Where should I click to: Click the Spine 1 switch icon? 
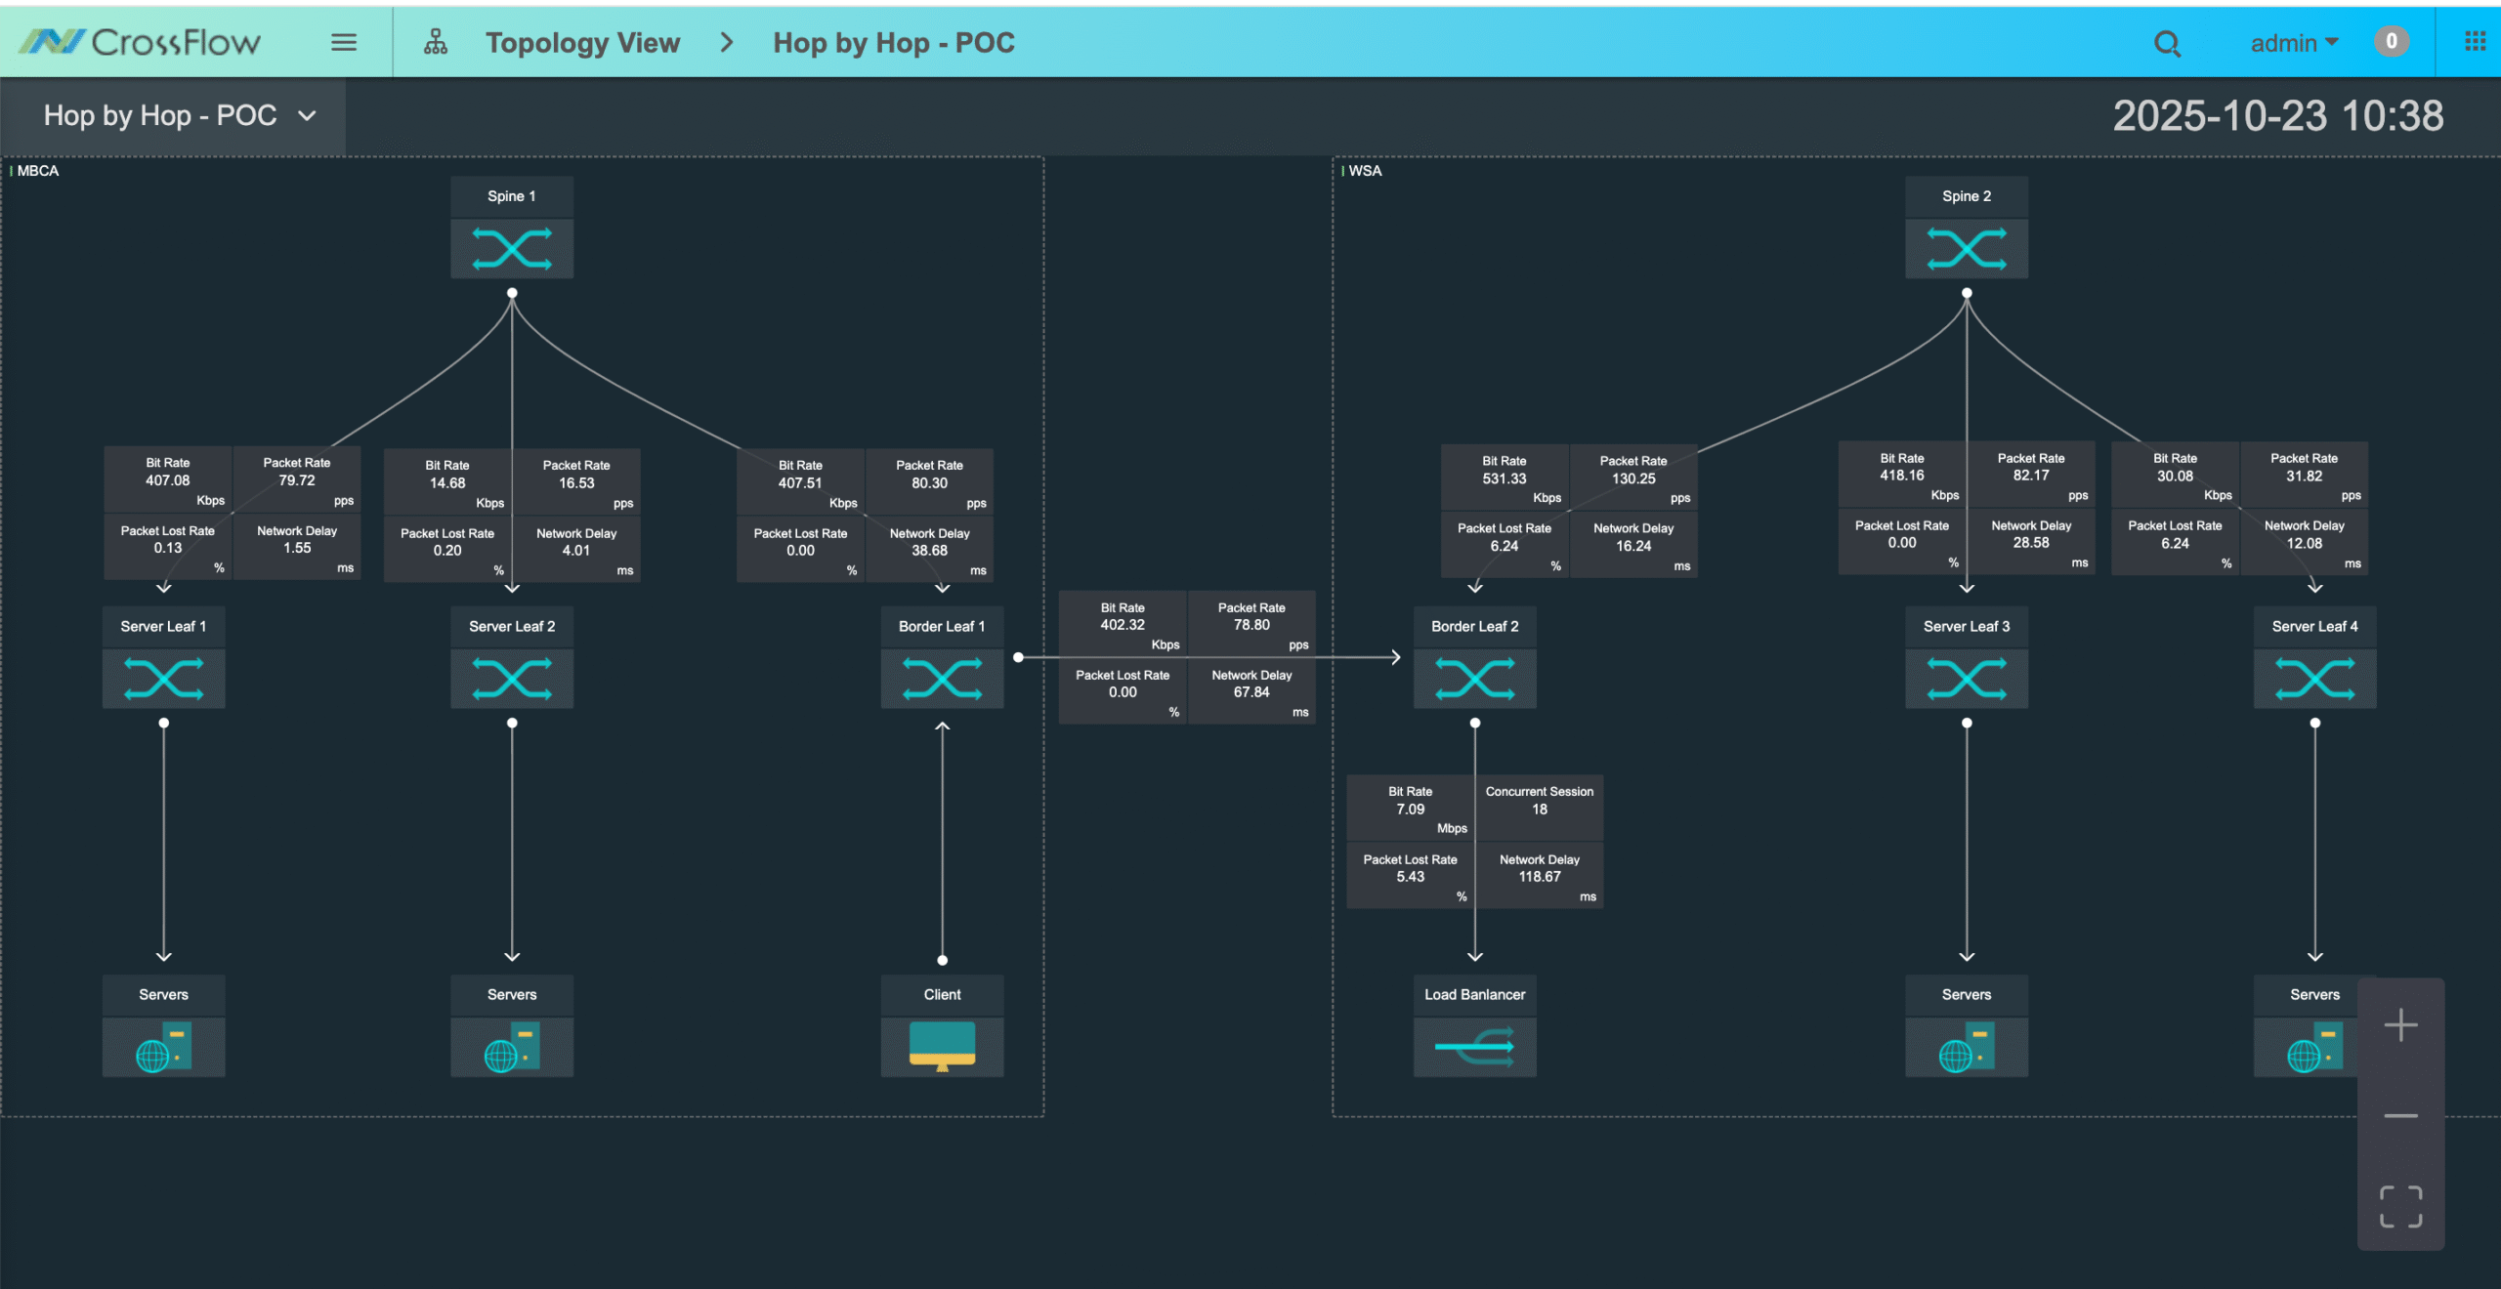pos(512,248)
